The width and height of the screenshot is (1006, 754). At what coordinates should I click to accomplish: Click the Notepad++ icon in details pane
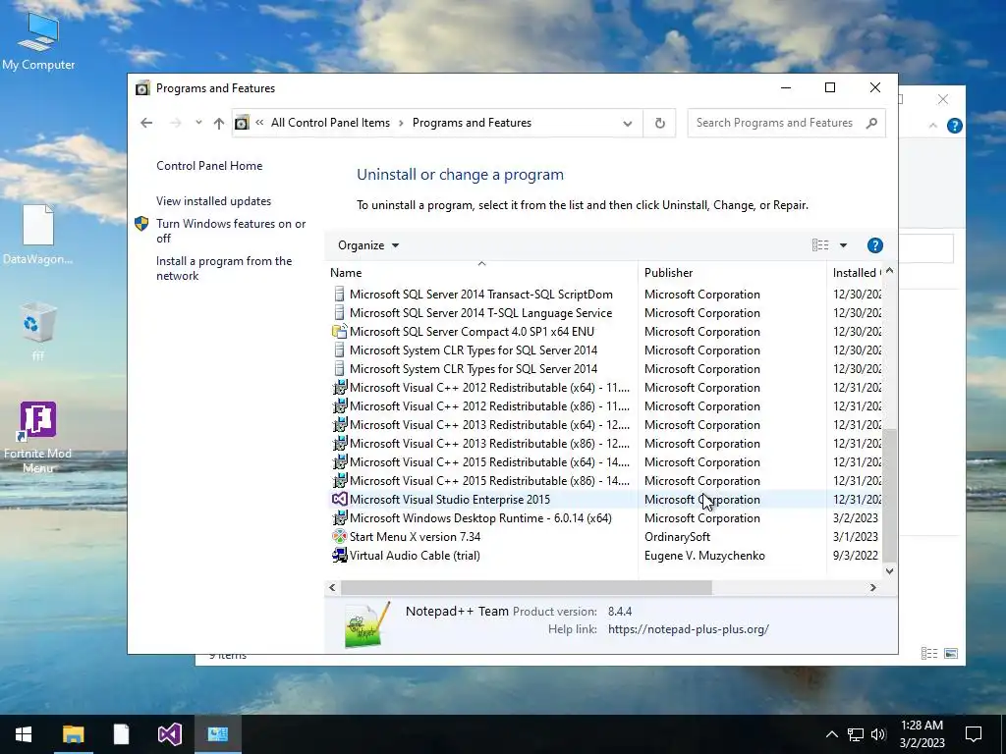click(366, 623)
